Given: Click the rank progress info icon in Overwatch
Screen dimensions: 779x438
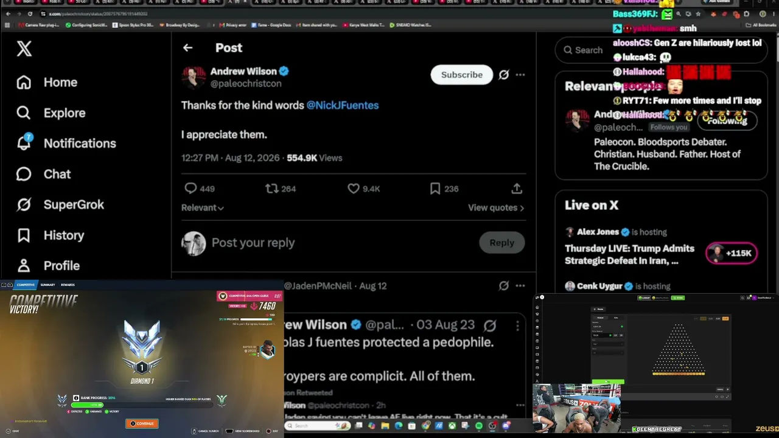Looking at the screenshot, I should [76, 398].
